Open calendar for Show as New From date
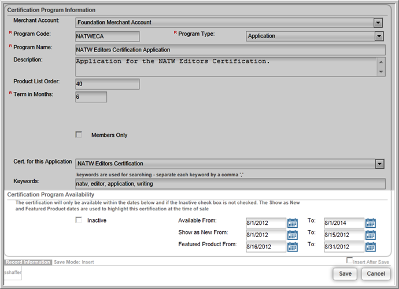This screenshot has height=289, width=399. (x=293, y=235)
